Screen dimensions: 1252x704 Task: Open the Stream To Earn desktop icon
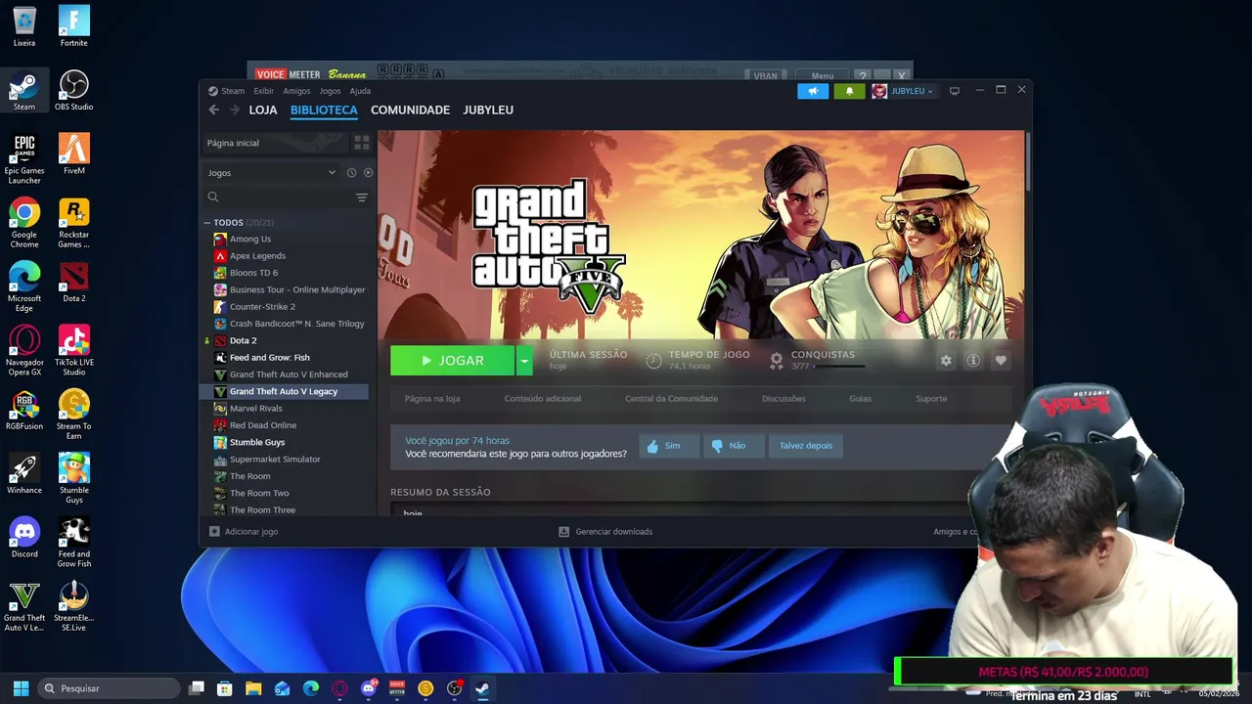coord(73,415)
